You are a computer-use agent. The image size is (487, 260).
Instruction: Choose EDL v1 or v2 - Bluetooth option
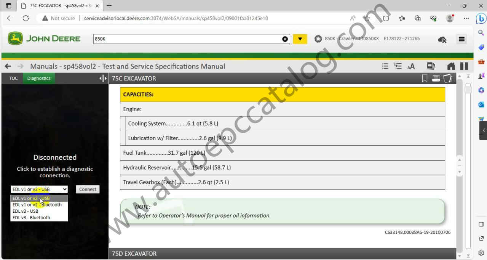click(x=39, y=205)
